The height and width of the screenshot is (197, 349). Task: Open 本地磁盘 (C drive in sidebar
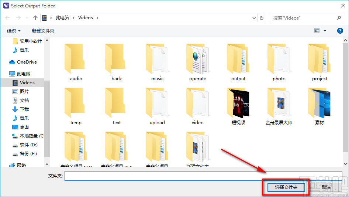pos(28,136)
